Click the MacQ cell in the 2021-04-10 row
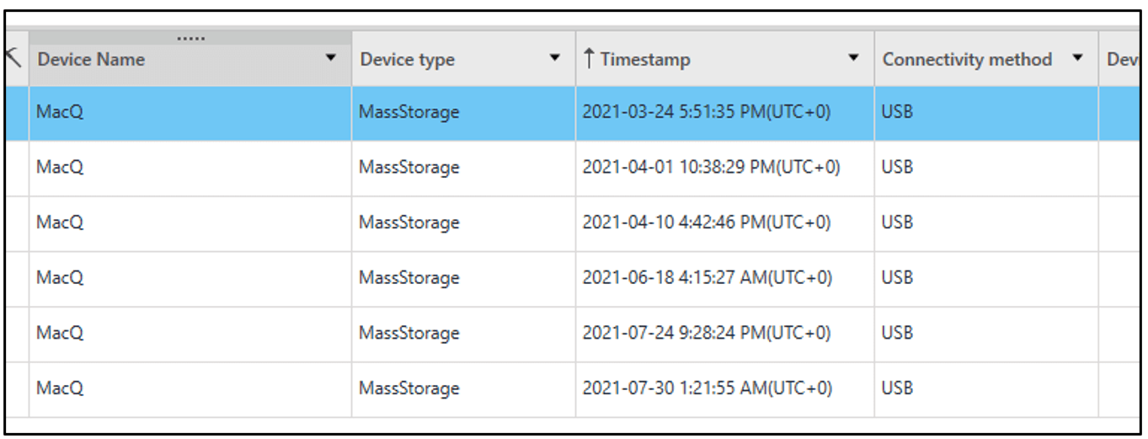Image resolution: width=1148 pixels, height=439 pixels. 190,223
